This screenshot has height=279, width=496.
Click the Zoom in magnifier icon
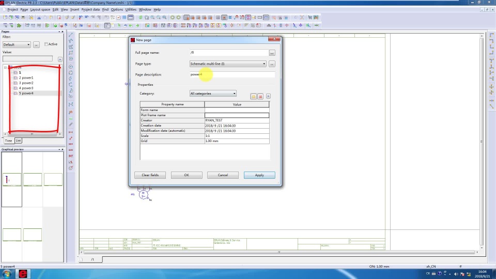(152, 18)
